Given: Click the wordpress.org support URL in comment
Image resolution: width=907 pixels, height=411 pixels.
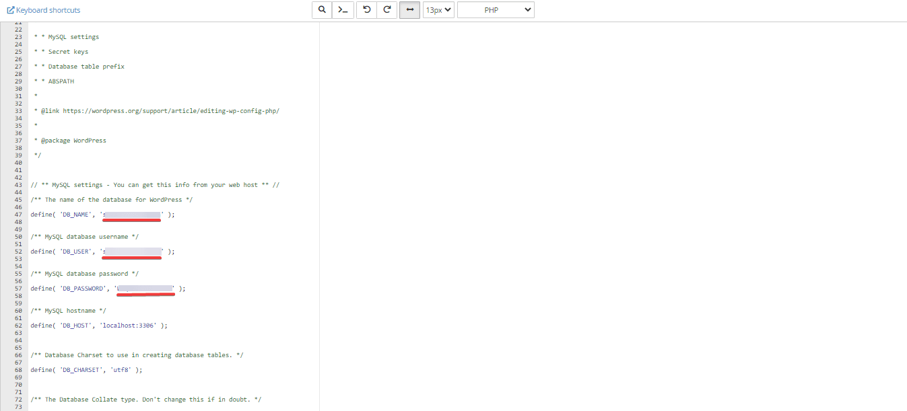Looking at the screenshot, I should tap(171, 111).
